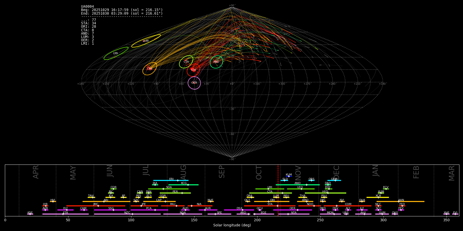The height and width of the screenshot is (231, 463).
Task: Select the AND radiant circle
Action: (216, 62)
